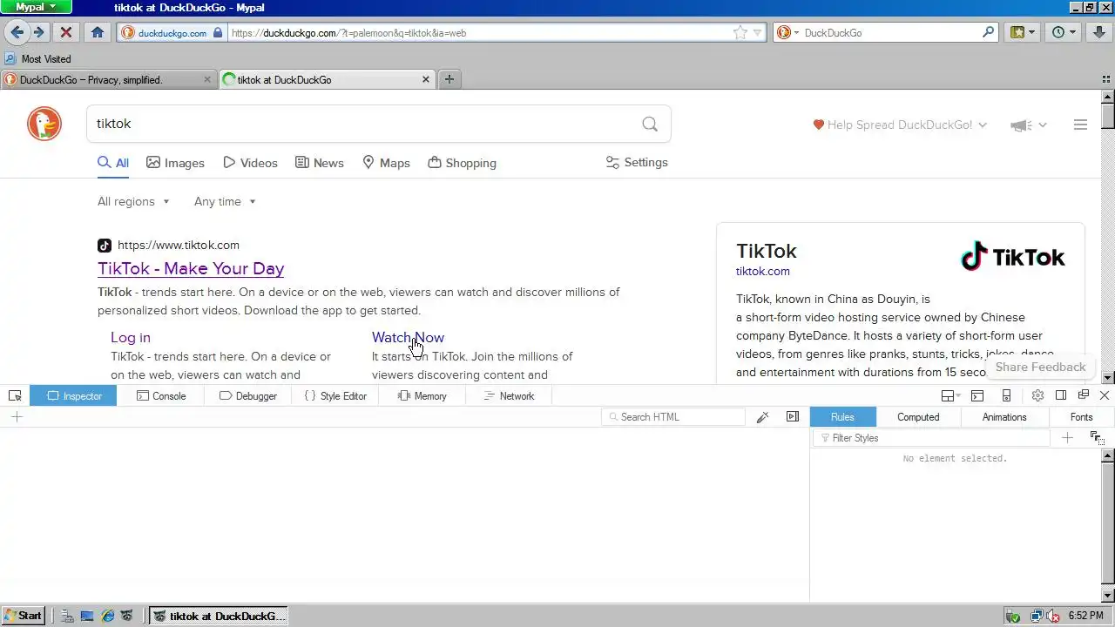The height and width of the screenshot is (627, 1115).
Task: Open the Console devtools tab
Action: point(161,395)
